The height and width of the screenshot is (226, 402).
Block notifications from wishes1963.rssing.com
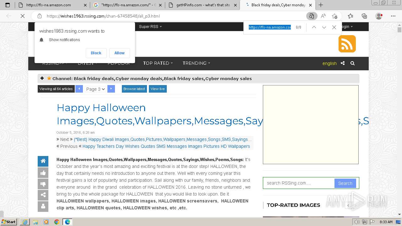(x=96, y=53)
